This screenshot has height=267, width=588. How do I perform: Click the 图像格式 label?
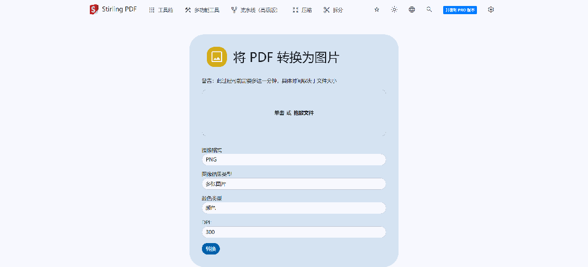pos(212,150)
